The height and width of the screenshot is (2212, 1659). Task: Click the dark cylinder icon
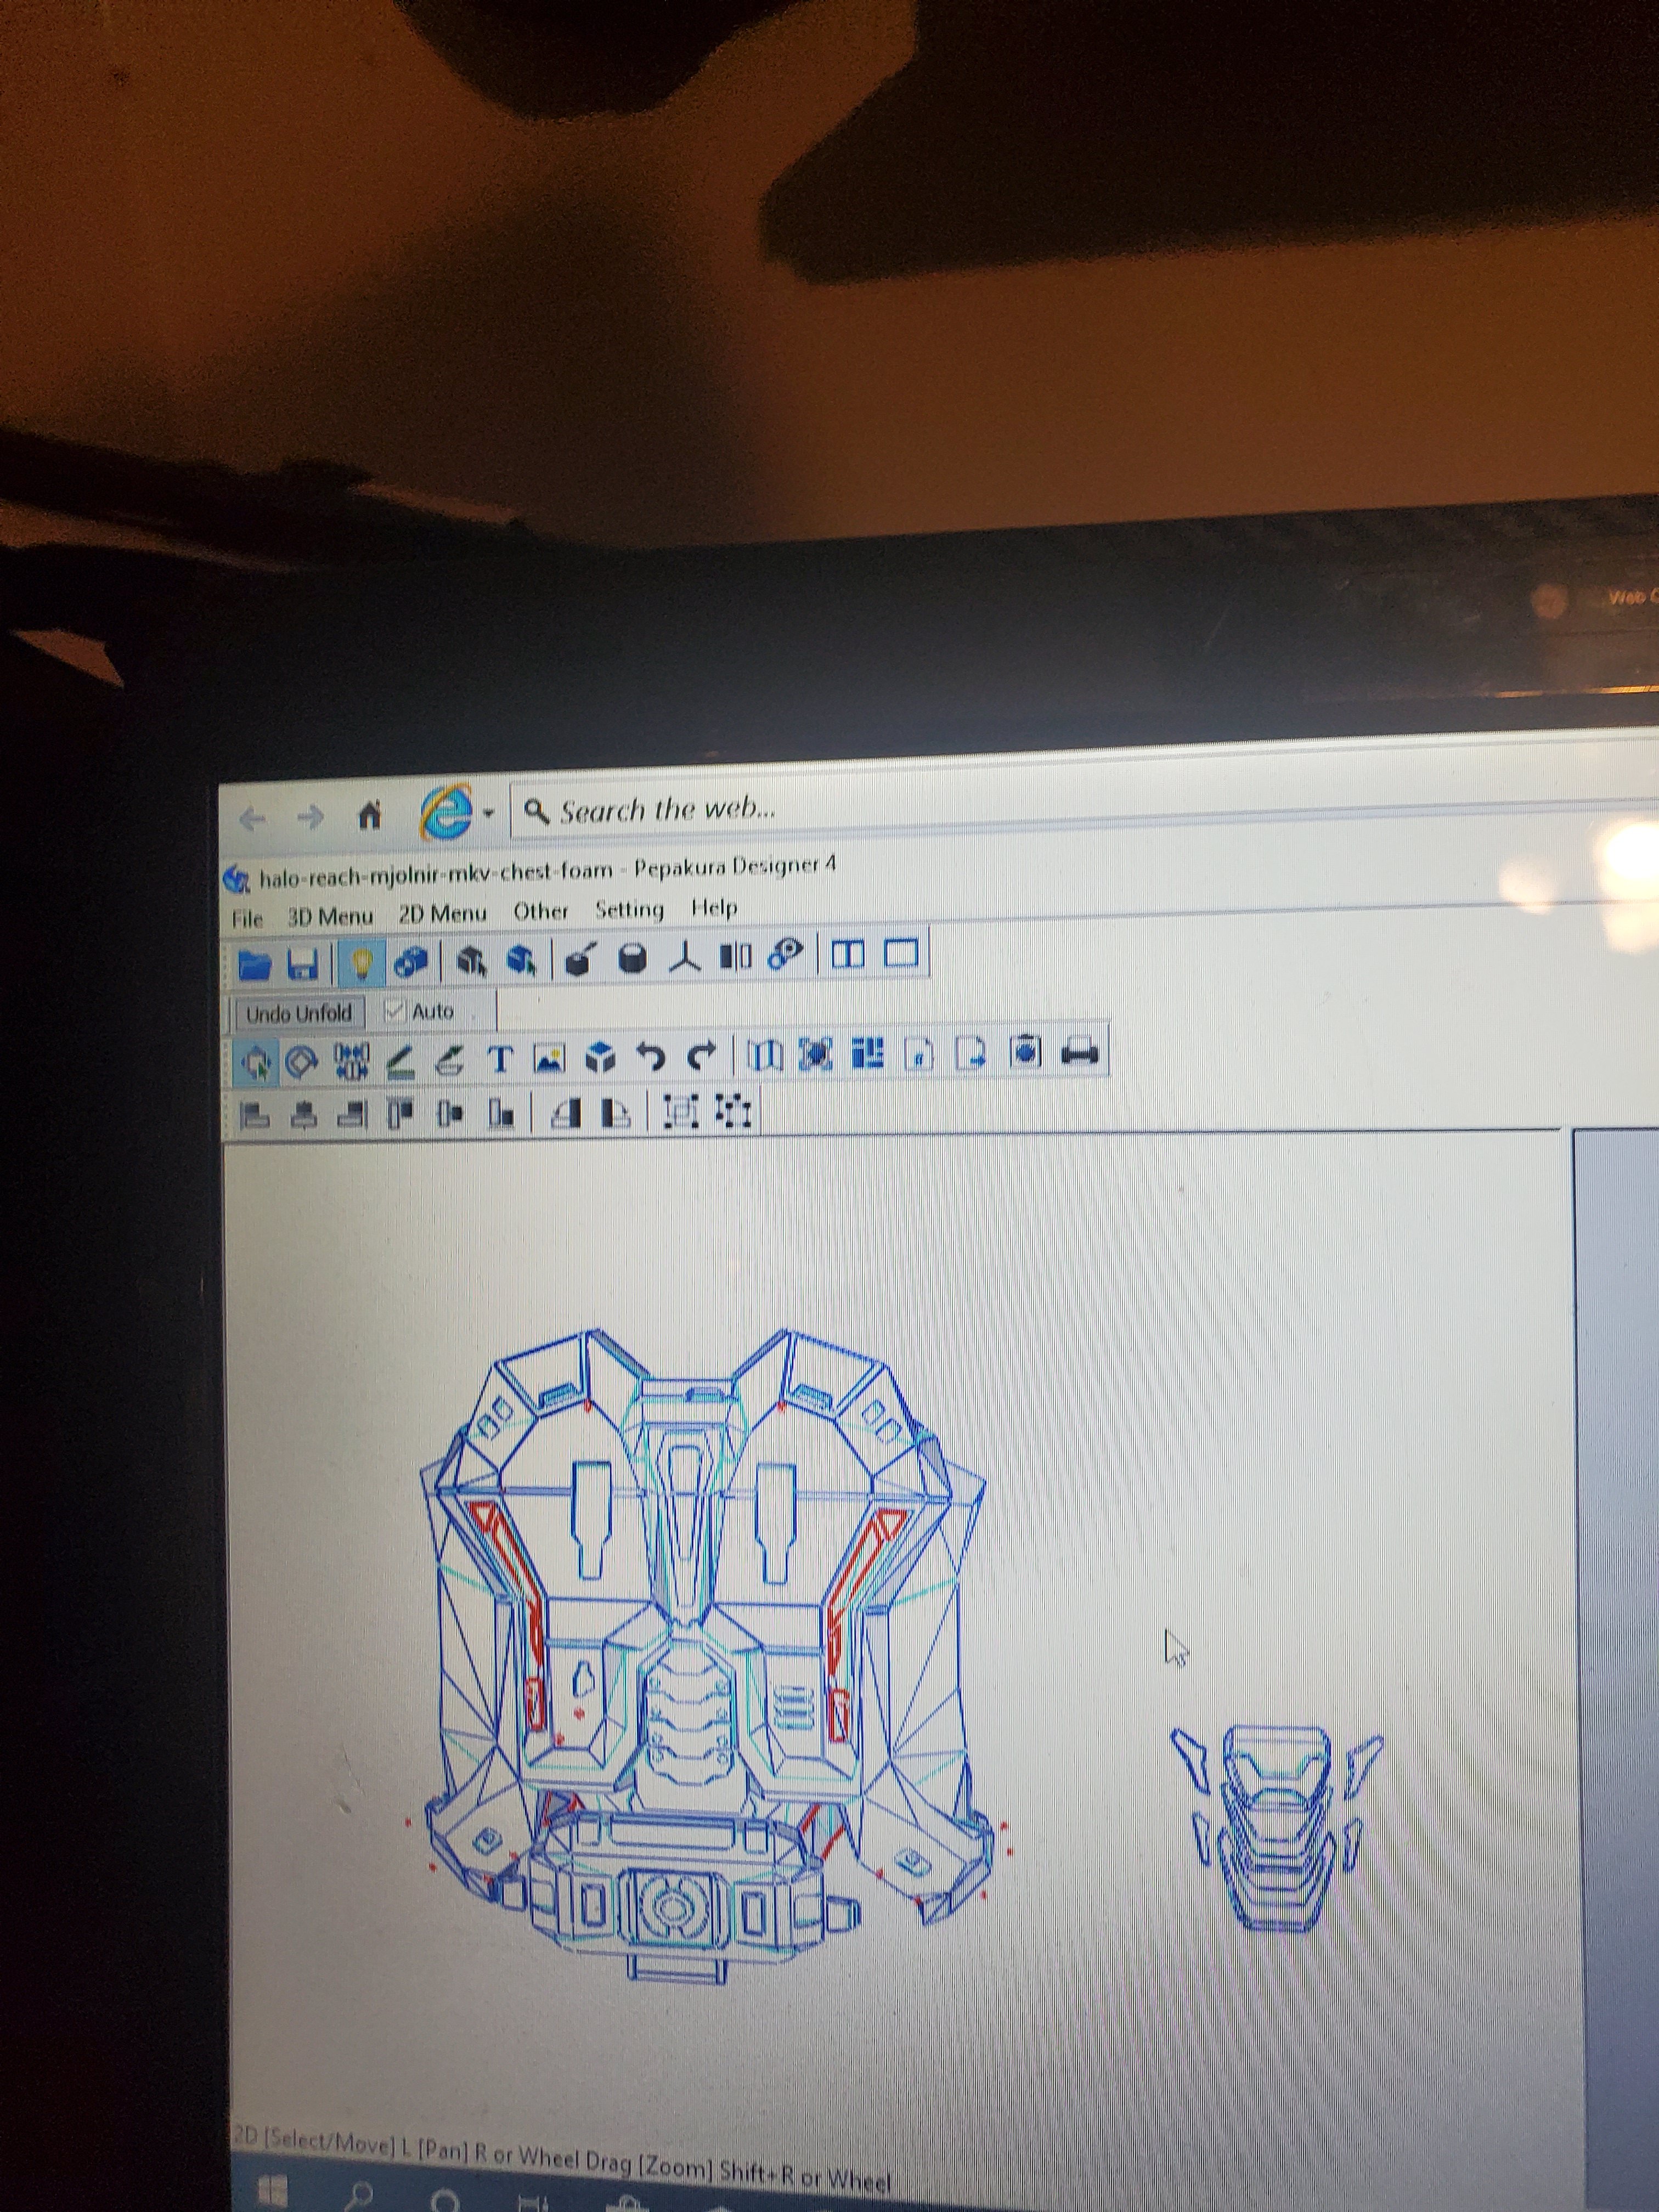point(632,957)
